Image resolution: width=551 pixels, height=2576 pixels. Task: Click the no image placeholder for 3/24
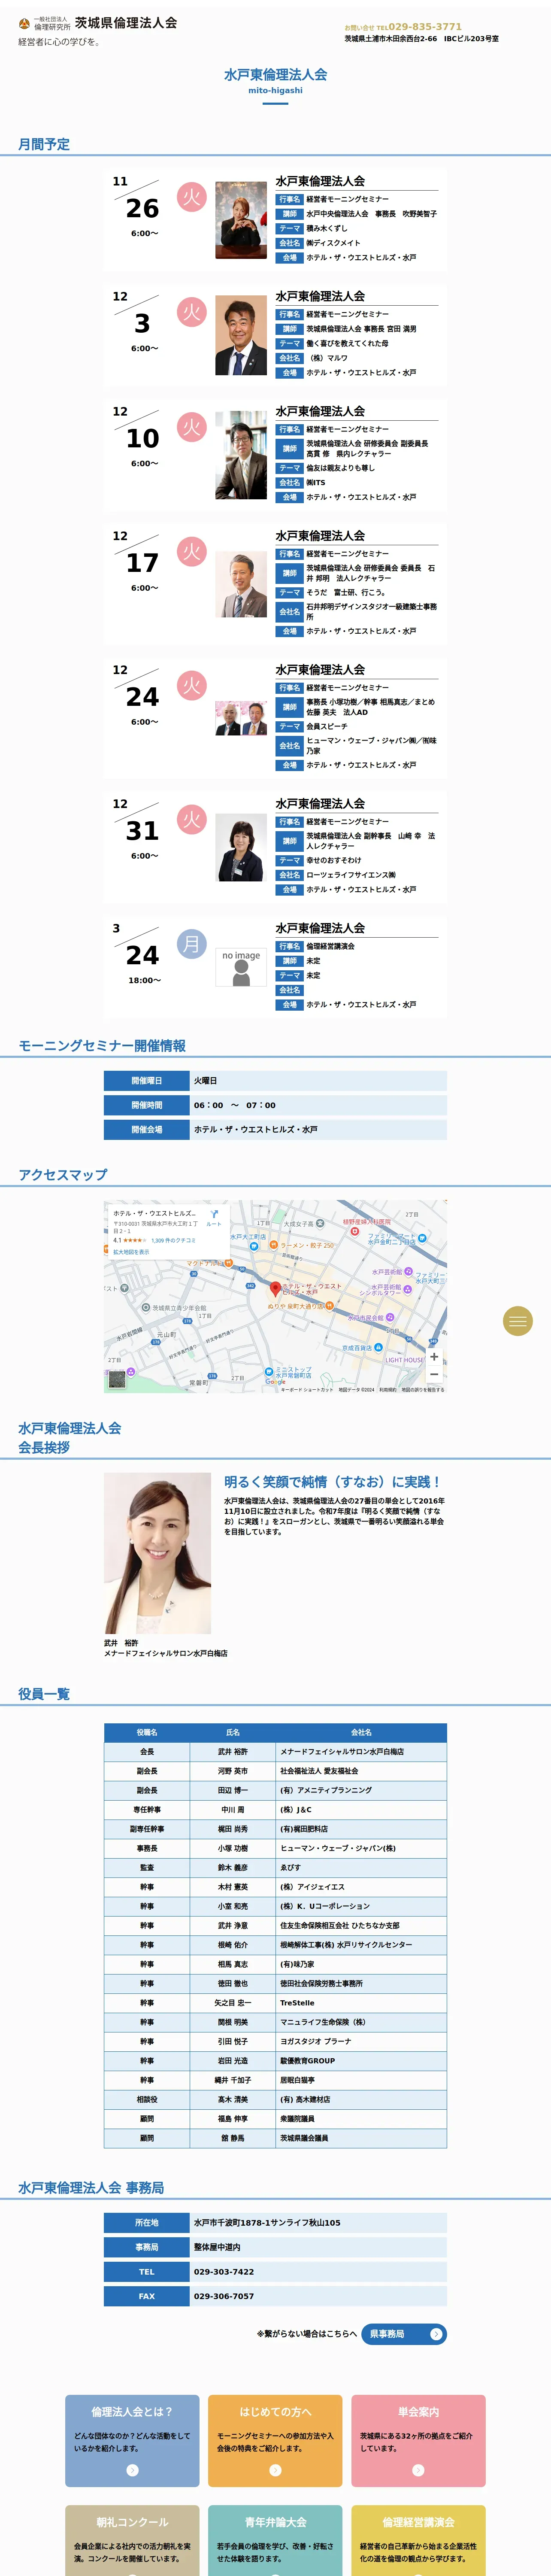point(241,967)
